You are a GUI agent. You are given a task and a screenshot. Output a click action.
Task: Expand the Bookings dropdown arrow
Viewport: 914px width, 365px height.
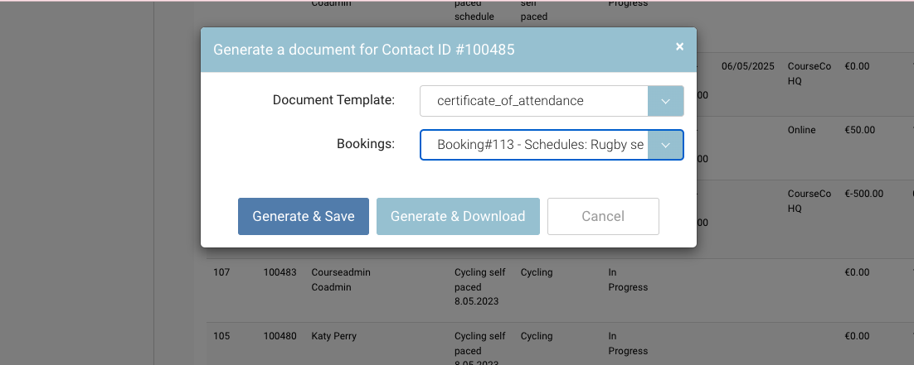pos(665,145)
